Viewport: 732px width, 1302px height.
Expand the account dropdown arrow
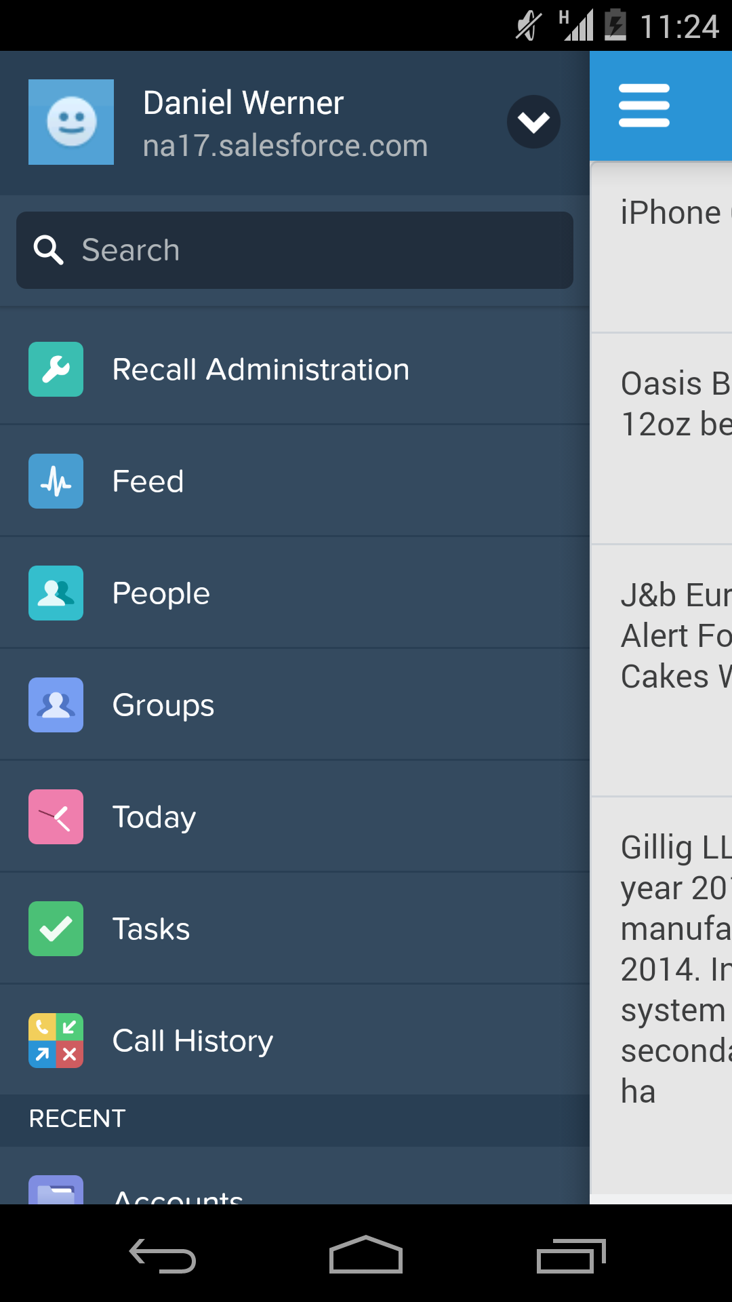coord(533,122)
